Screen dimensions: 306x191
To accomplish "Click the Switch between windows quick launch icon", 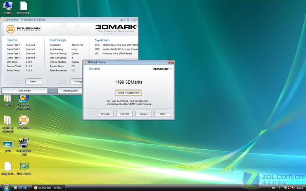I will coord(25,188).
